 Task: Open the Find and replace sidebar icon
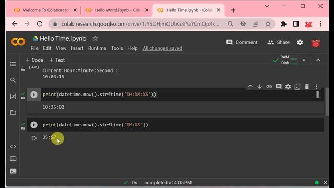click(x=13, y=80)
